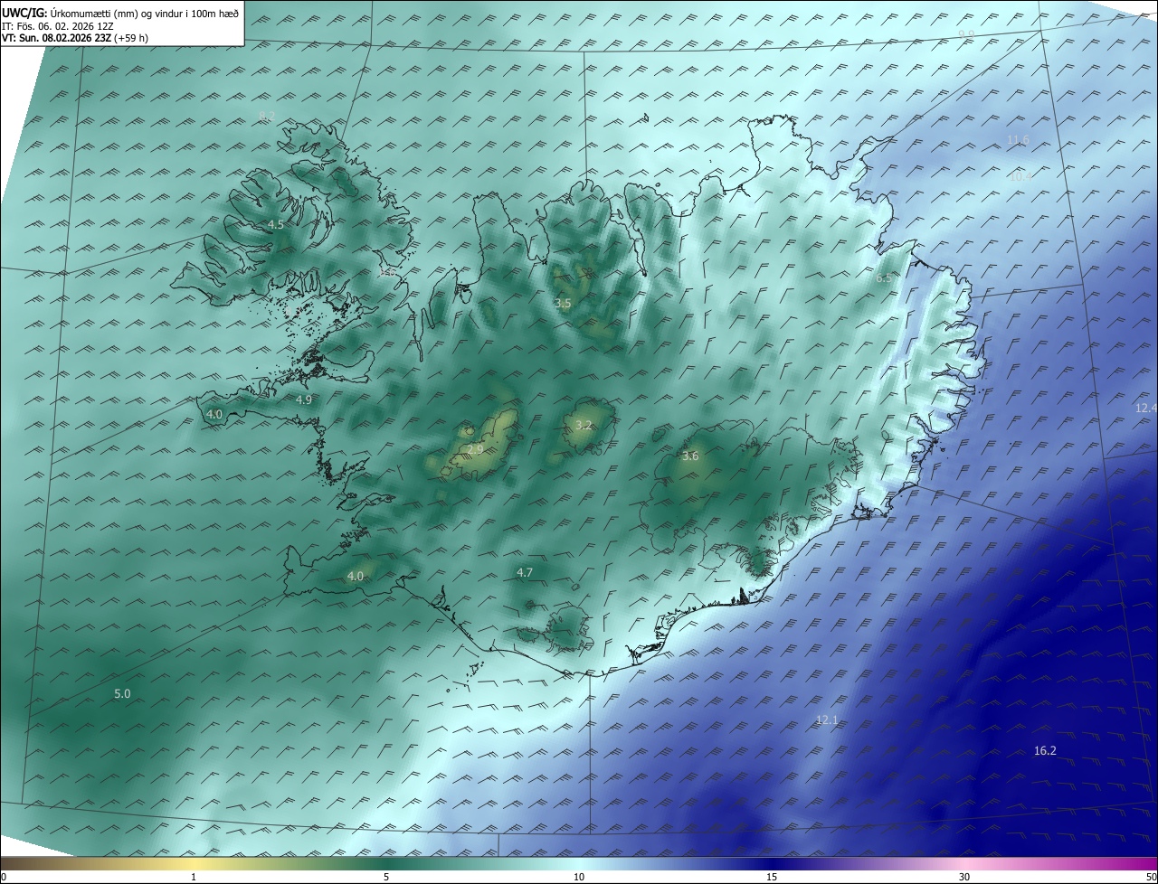Click the 9.9 value on the map
Image resolution: width=1158 pixels, height=884 pixels.
(x=967, y=34)
